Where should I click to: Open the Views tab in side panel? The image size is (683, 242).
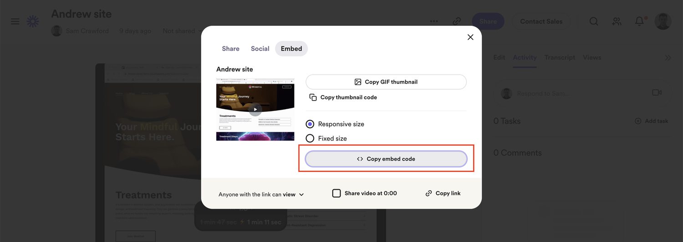coord(592,58)
